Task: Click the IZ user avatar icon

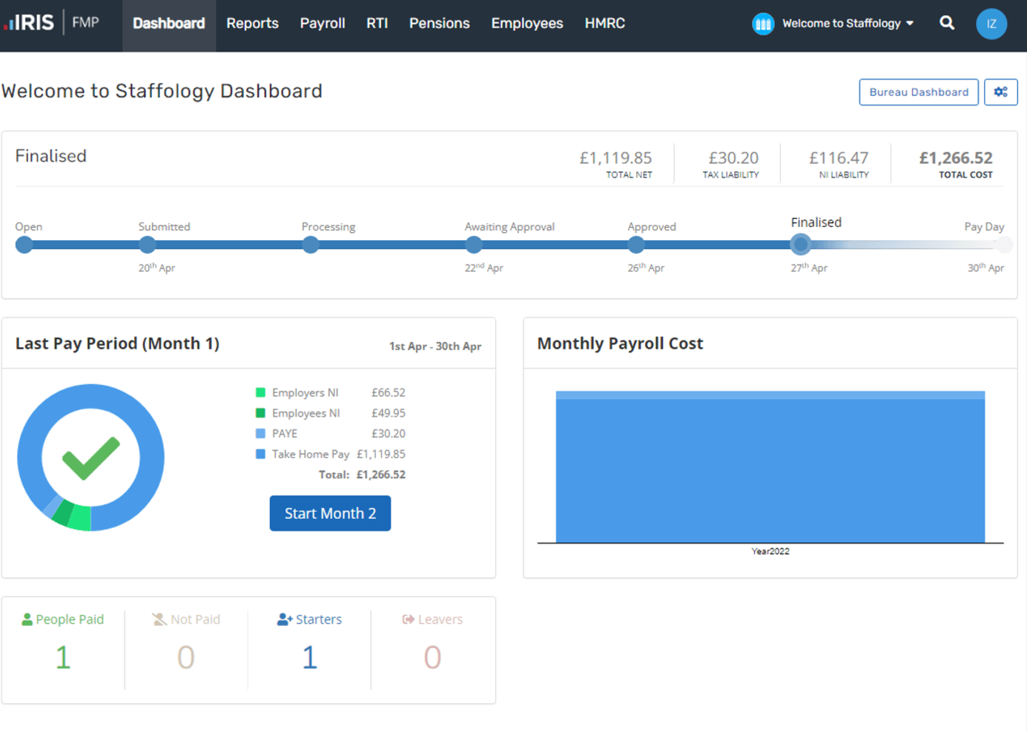Action: click(x=991, y=23)
